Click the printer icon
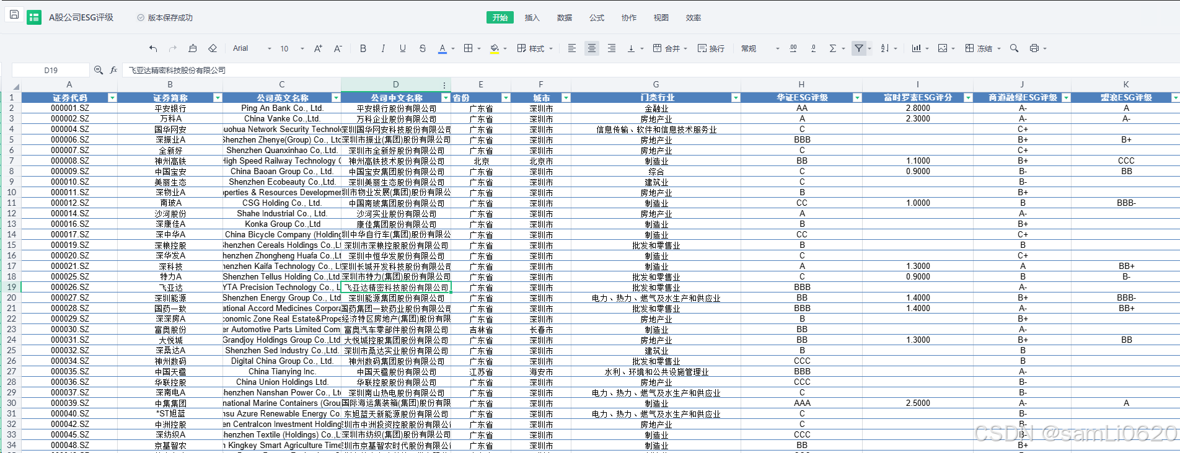Screen dimensions: 1180x453 1034,48
